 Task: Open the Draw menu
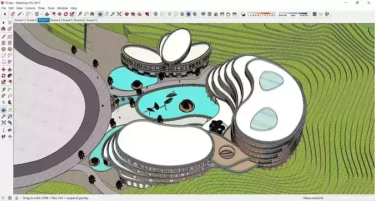coord(42,8)
